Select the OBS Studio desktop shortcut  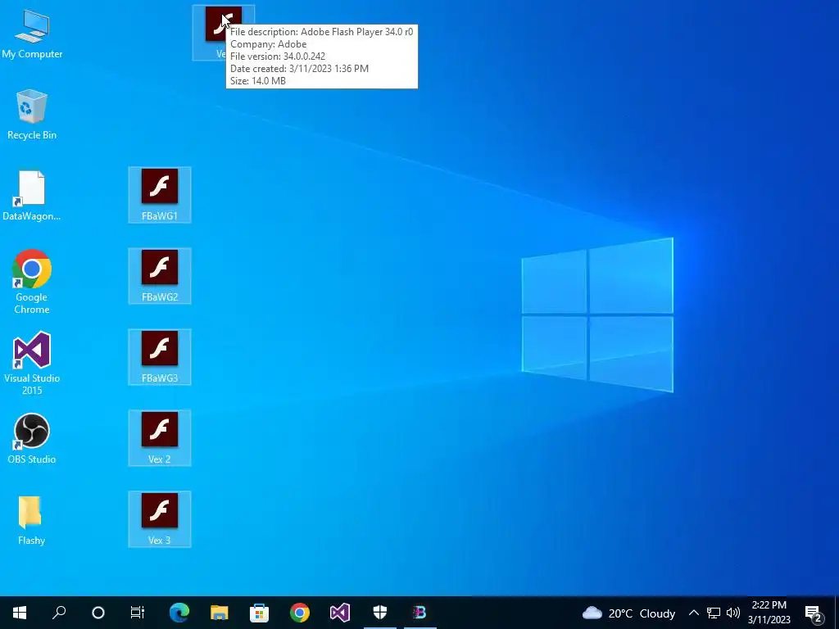coord(32,439)
